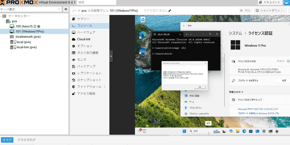Open Microsoft Store from the taskbar
The width and height of the screenshot is (290, 145).
point(250,131)
